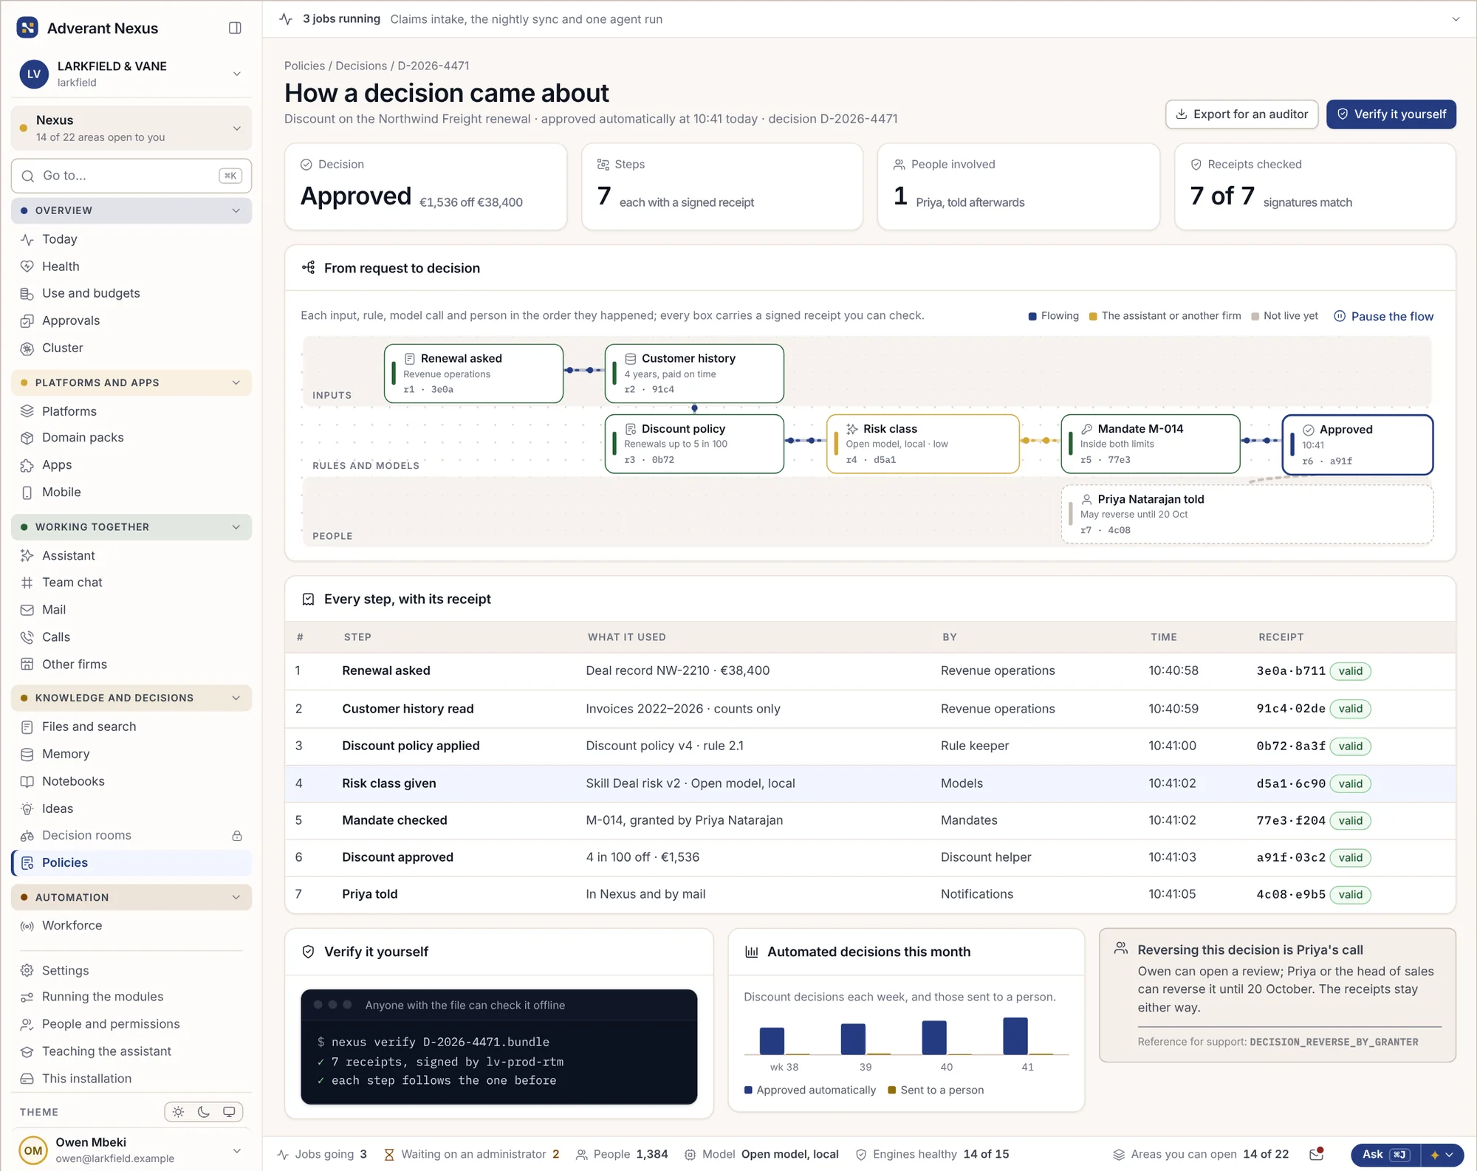Open the Larkfield & Vane organization switcher
The width and height of the screenshot is (1477, 1171).
pyautogui.click(x=131, y=74)
